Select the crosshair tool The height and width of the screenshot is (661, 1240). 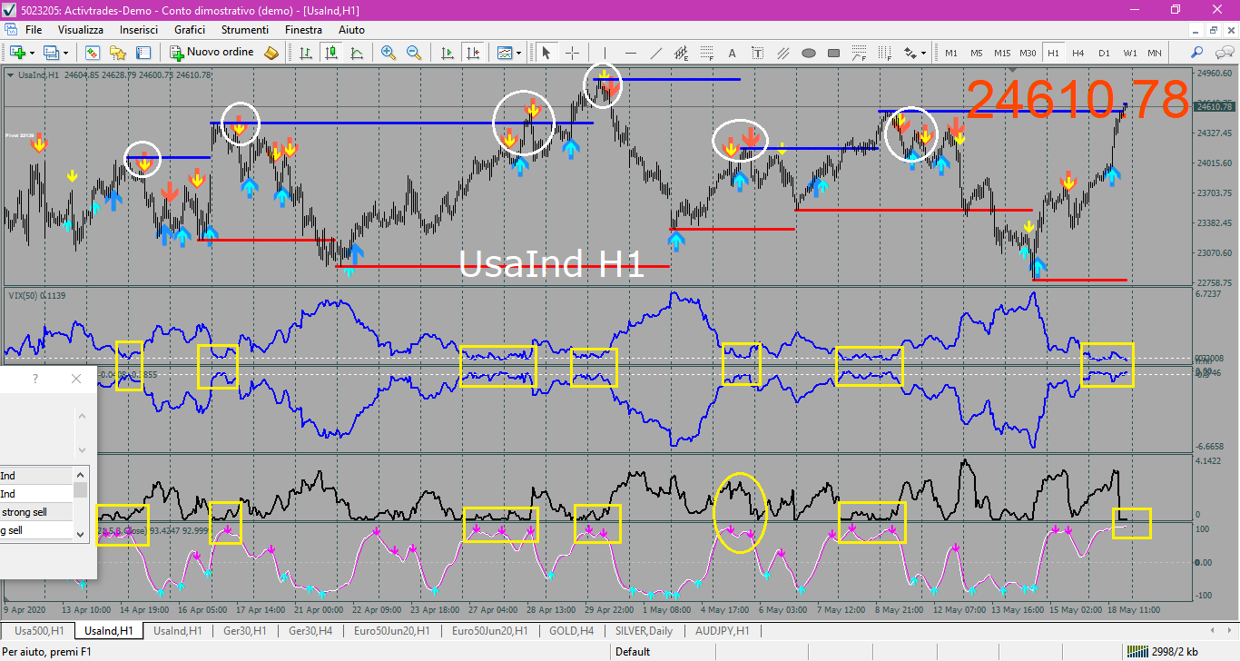tap(572, 53)
